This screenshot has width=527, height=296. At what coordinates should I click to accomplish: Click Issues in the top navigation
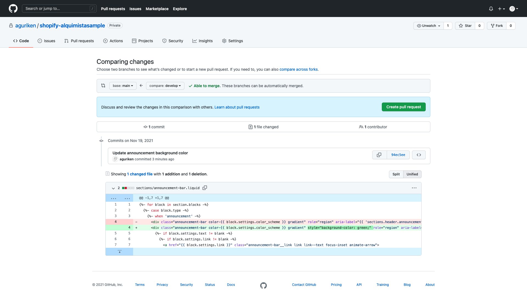135,9
